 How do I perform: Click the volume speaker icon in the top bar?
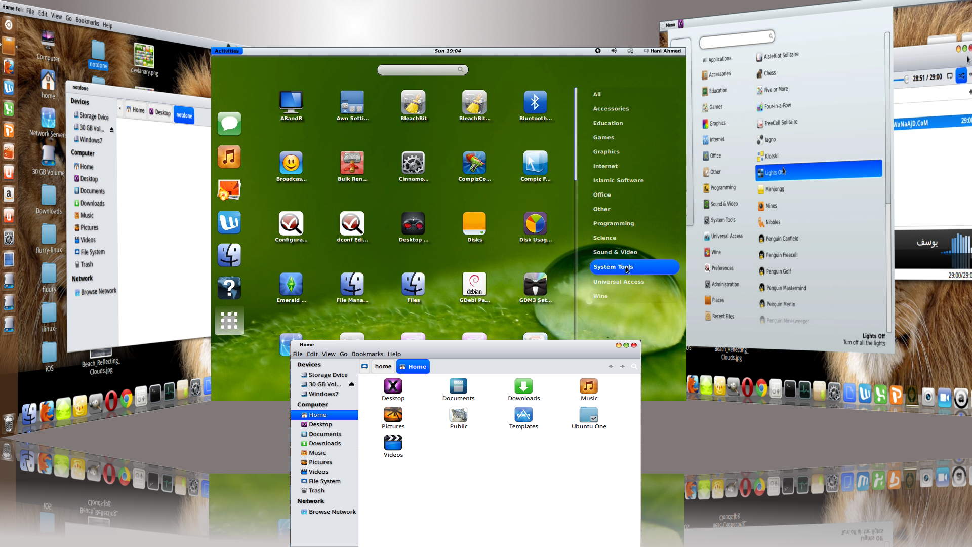click(614, 51)
